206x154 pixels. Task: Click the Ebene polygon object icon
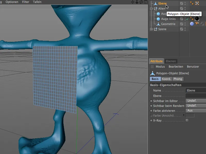156,3
